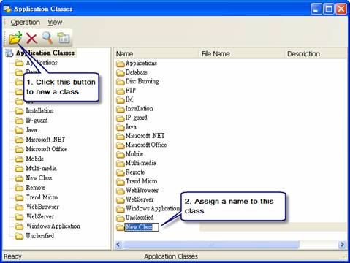Click the horizontal scrollbar right arrow
The image size is (350, 263).
pyautogui.click(x=342, y=244)
